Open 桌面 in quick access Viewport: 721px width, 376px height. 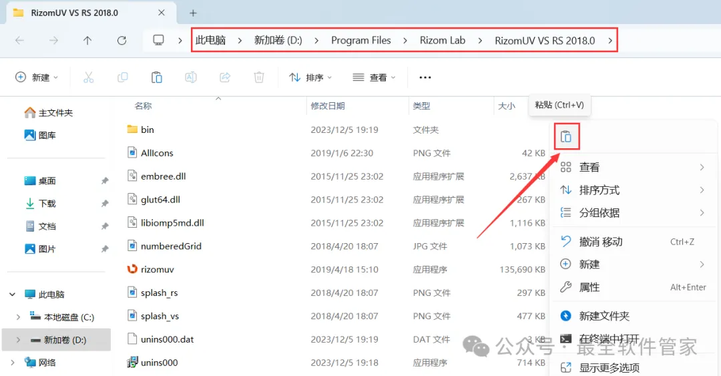pyautogui.click(x=40, y=181)
